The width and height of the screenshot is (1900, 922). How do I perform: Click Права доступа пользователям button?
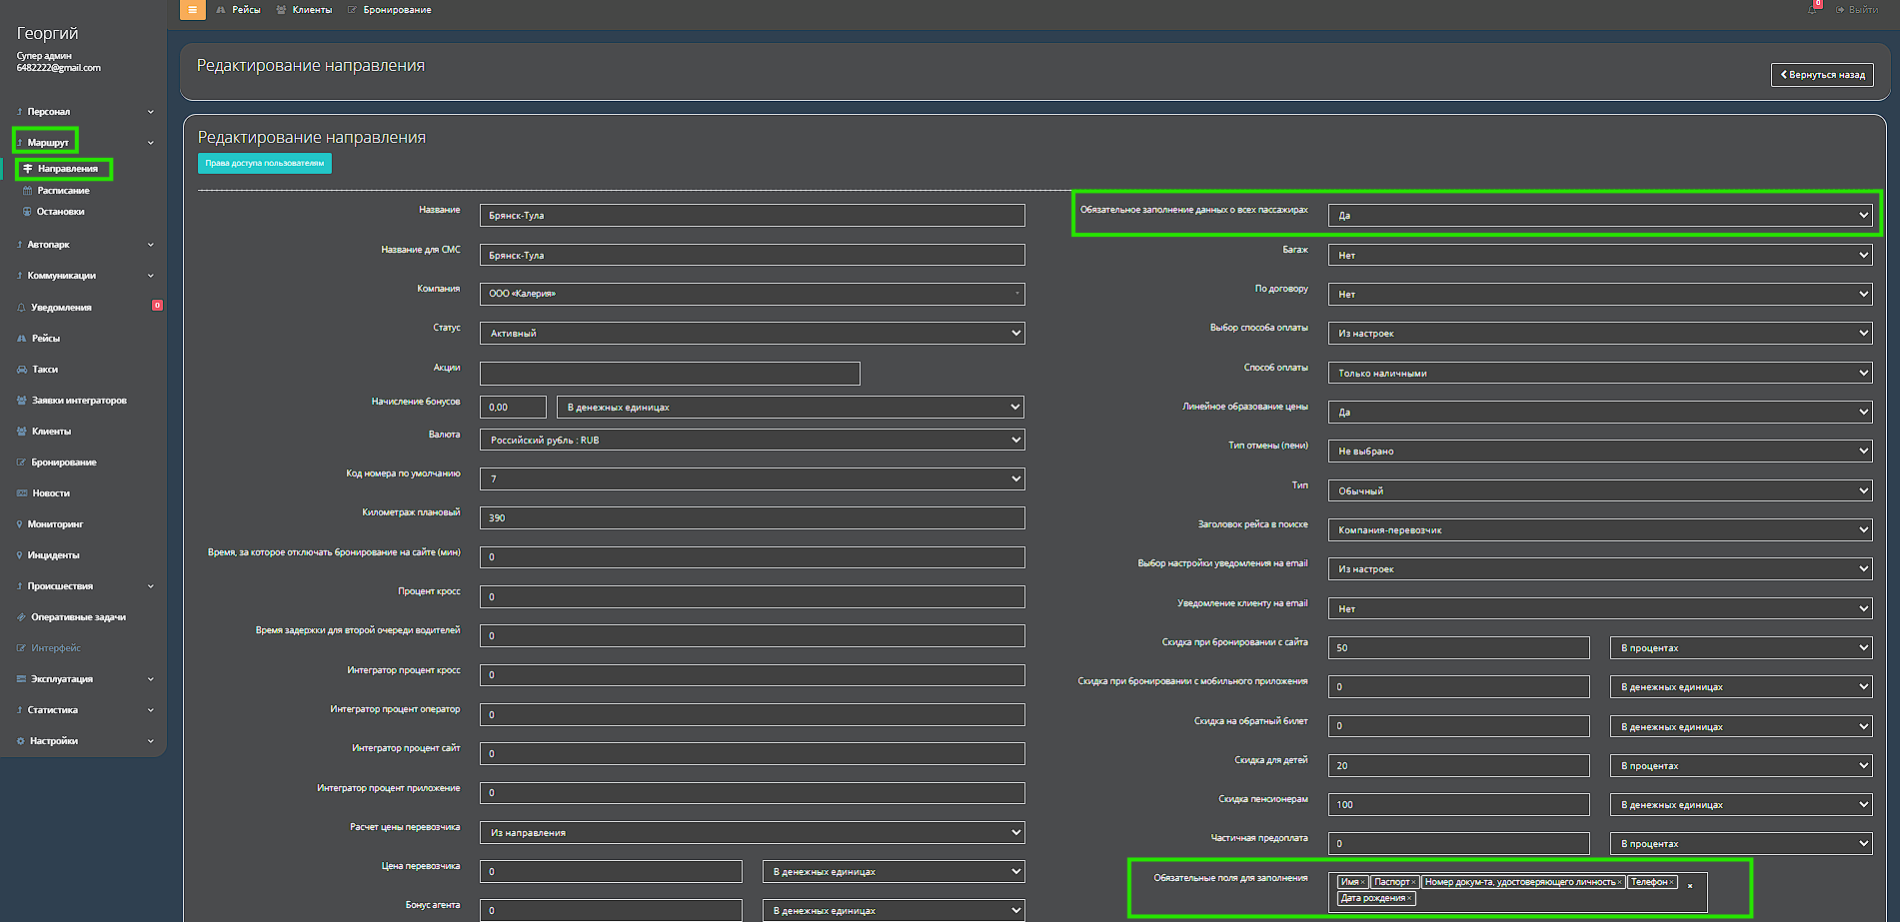tap(265, 164)
